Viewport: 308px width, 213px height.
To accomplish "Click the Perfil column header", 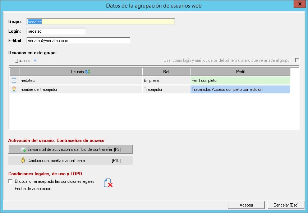I will coord(240,72).
